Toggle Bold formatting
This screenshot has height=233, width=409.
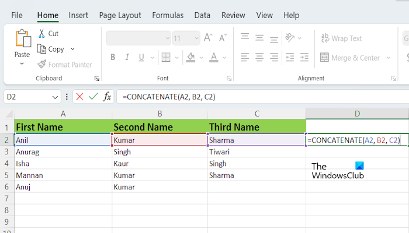point(113,58)
